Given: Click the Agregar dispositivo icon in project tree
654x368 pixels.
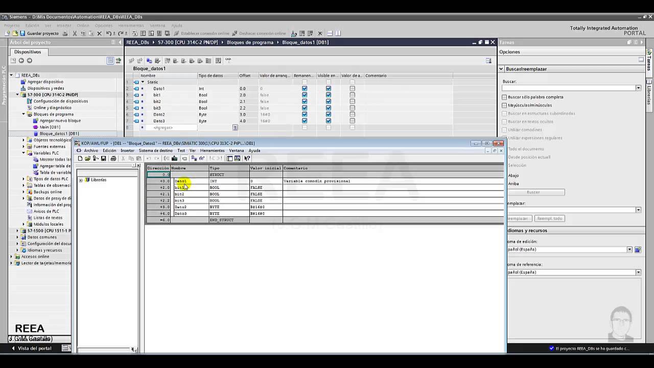Looking at the screenshot, I should pos(23,82).
